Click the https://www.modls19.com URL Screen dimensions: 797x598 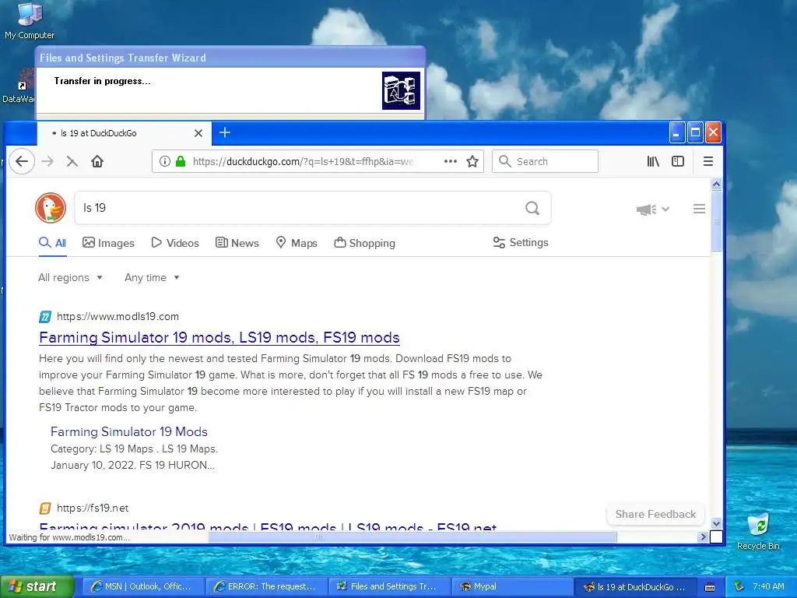tap(118, 316)
